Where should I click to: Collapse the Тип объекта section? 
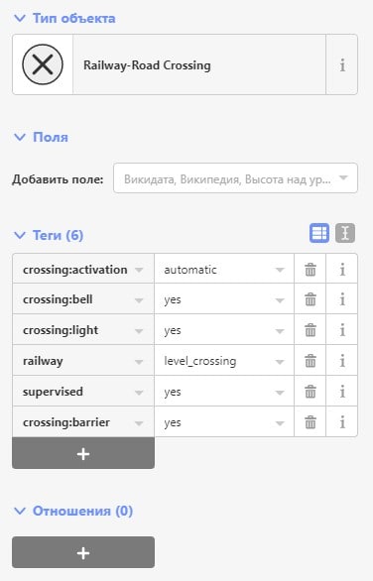[64, 18]
